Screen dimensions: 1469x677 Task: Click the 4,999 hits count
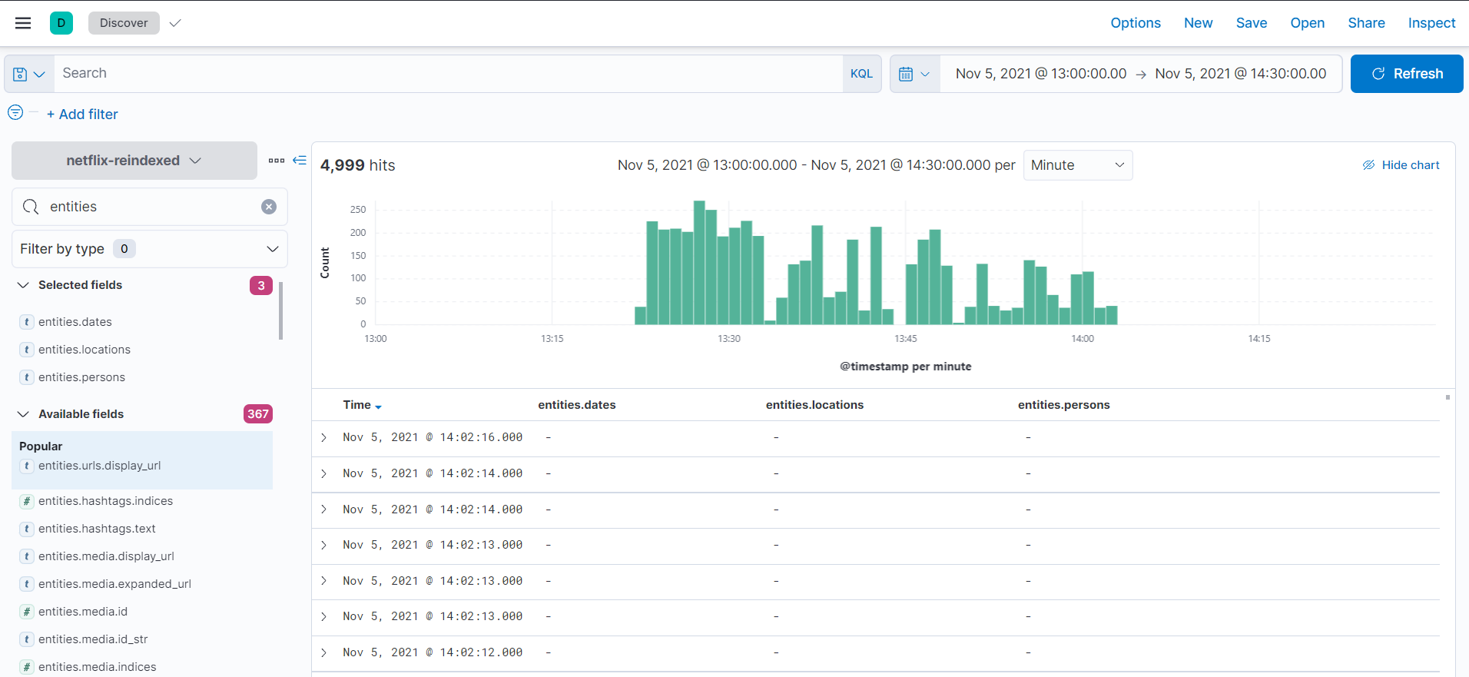(x=357, y=165)
